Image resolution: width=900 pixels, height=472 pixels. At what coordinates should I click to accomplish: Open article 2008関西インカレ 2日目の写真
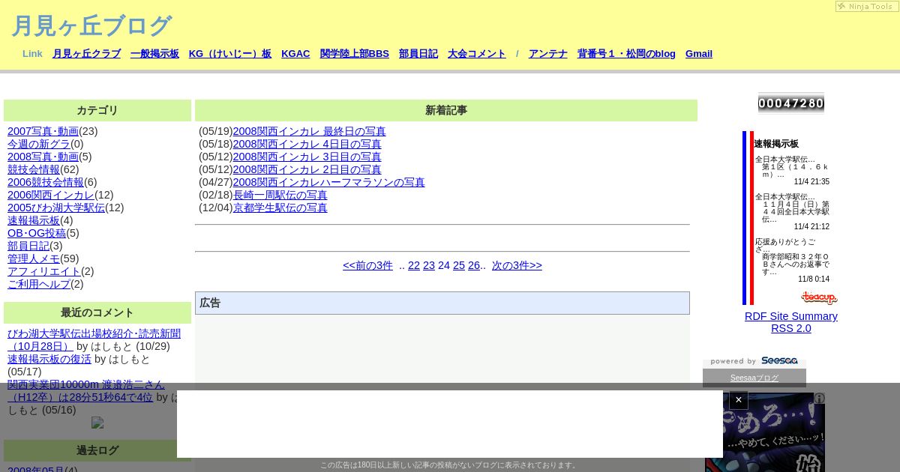click(x=307, y=169)
